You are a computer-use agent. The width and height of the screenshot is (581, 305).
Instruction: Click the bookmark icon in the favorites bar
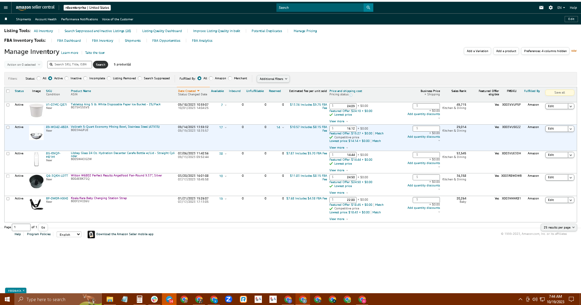pyautogui.click(x=6, y=19)
